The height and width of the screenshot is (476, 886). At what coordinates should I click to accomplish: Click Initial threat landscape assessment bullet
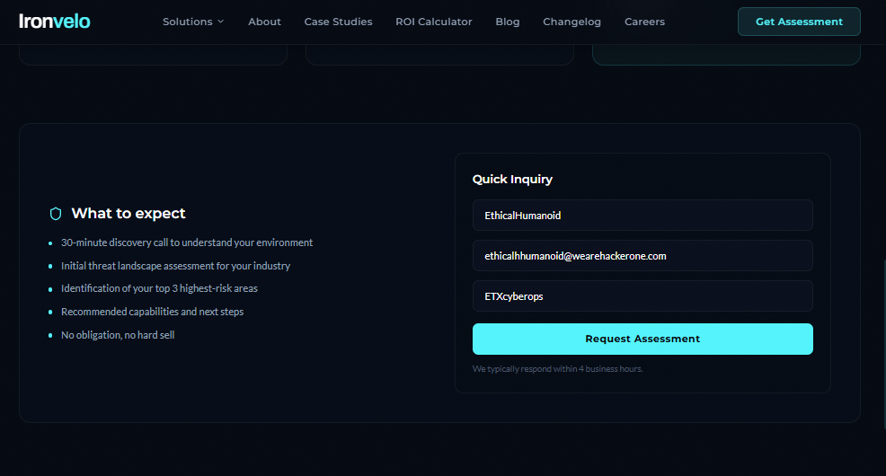[175, 265]
